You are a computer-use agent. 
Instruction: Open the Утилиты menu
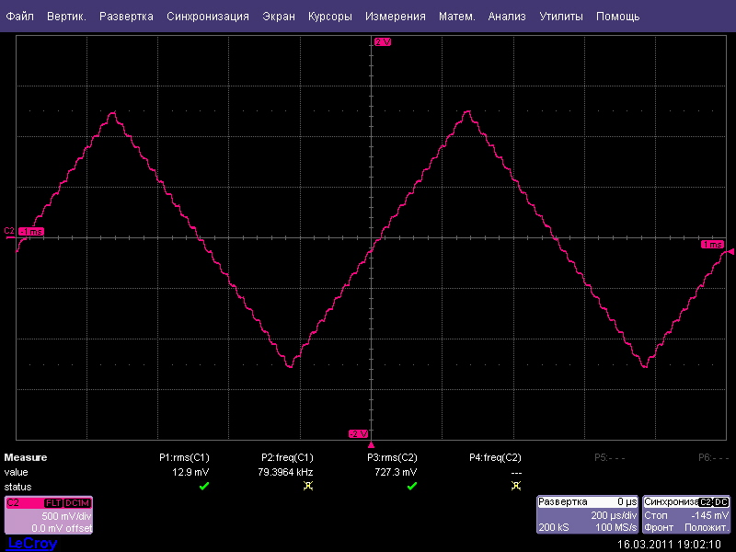(561, 17)
